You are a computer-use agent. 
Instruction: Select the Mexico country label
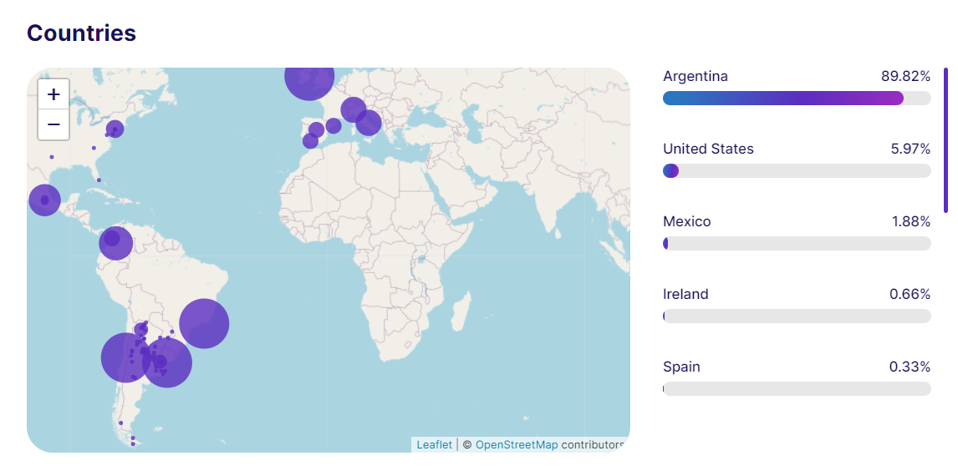pos(686,221)
